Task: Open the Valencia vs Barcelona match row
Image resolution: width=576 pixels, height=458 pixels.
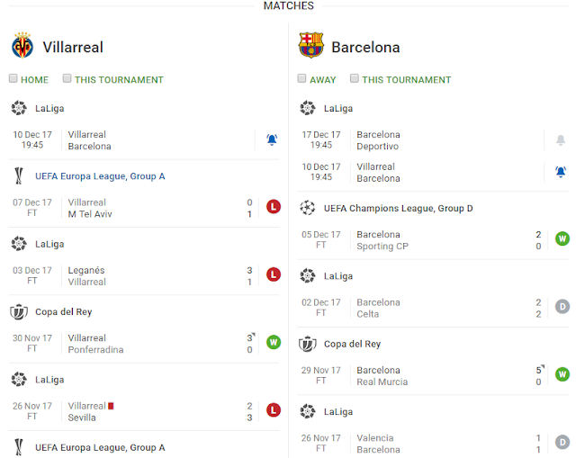Action: tap(434, 444)
